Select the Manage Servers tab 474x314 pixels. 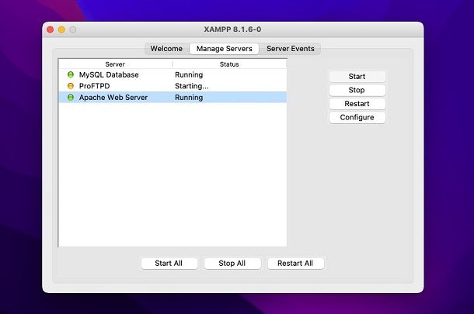coord(225,49)
